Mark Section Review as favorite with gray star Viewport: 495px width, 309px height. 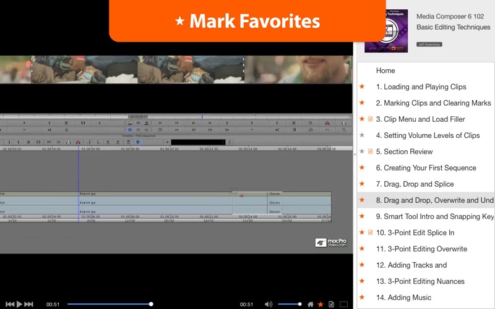coord(362,151)
